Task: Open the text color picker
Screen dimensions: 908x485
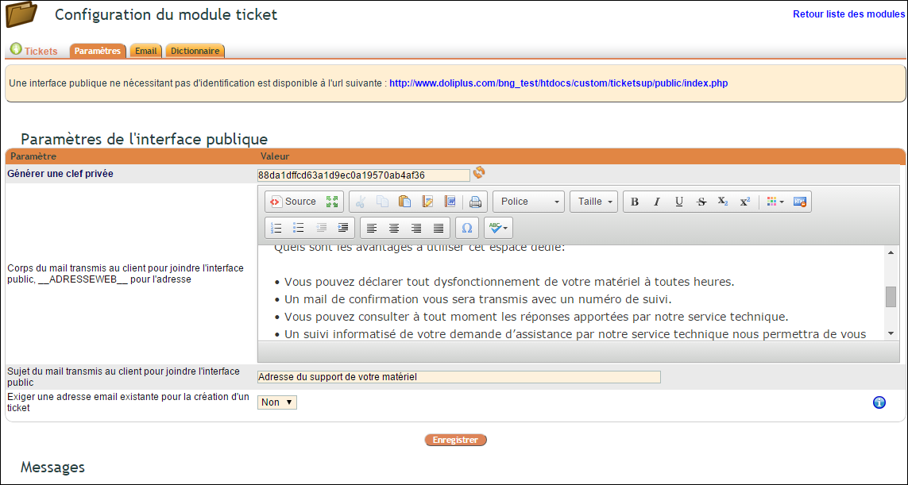Action: point(775,202)
